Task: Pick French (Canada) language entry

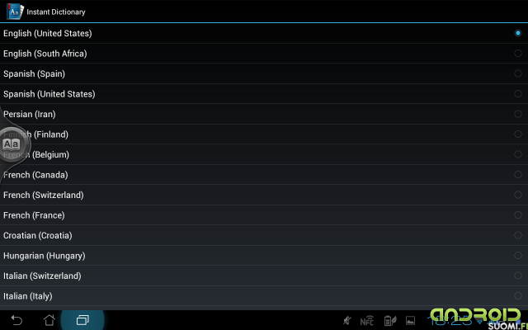Action: (x=264, y=175)
